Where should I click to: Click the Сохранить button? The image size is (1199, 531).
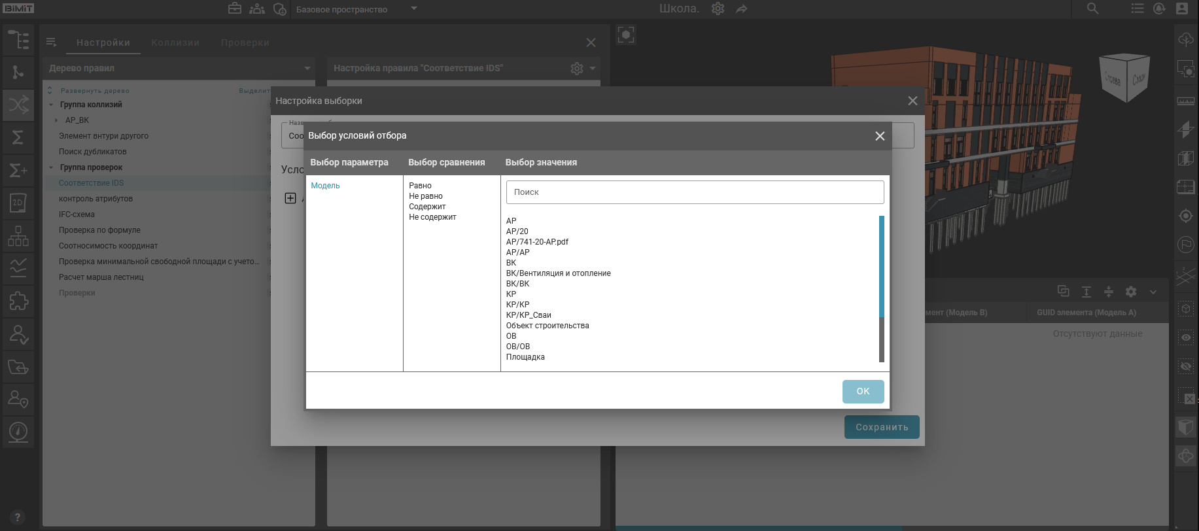[882, 427]
